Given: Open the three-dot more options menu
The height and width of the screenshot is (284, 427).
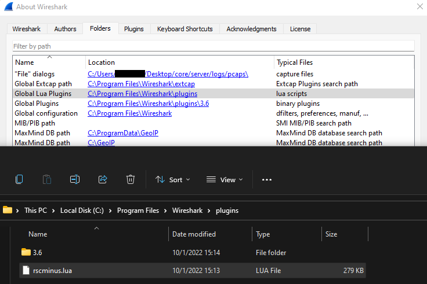Looking at the screenshot, I should [267, 180].
